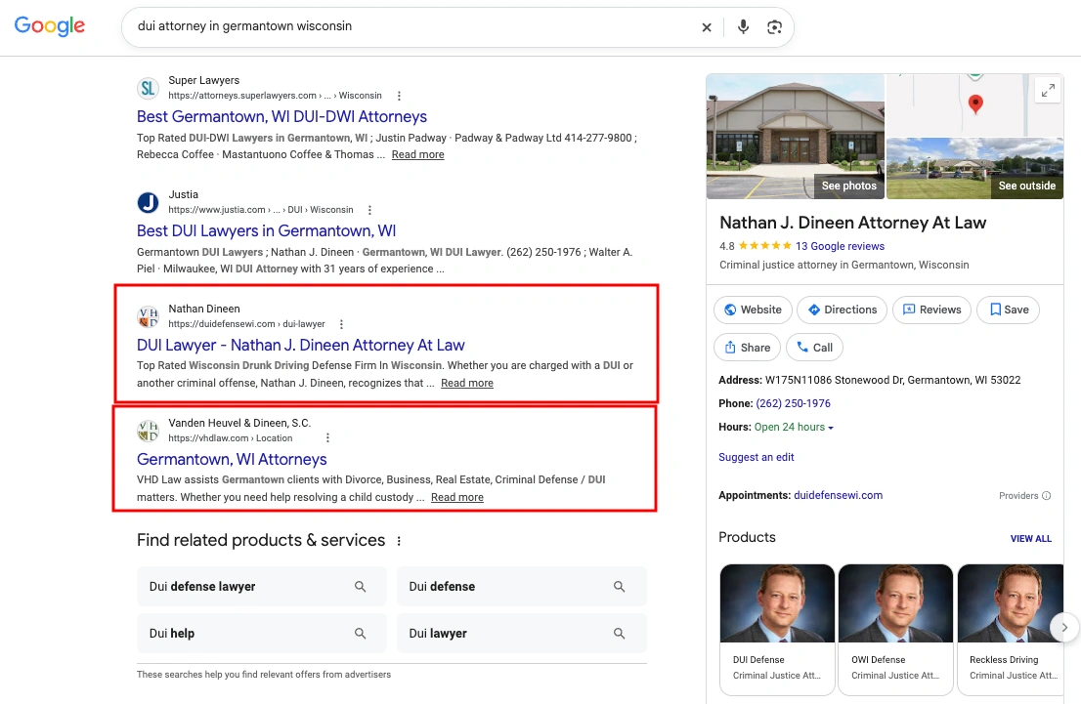Image resolution: width=1081 pixels, height=704 pixels.
Task: Clear the search query with X icon
Action: coord(706,27)
